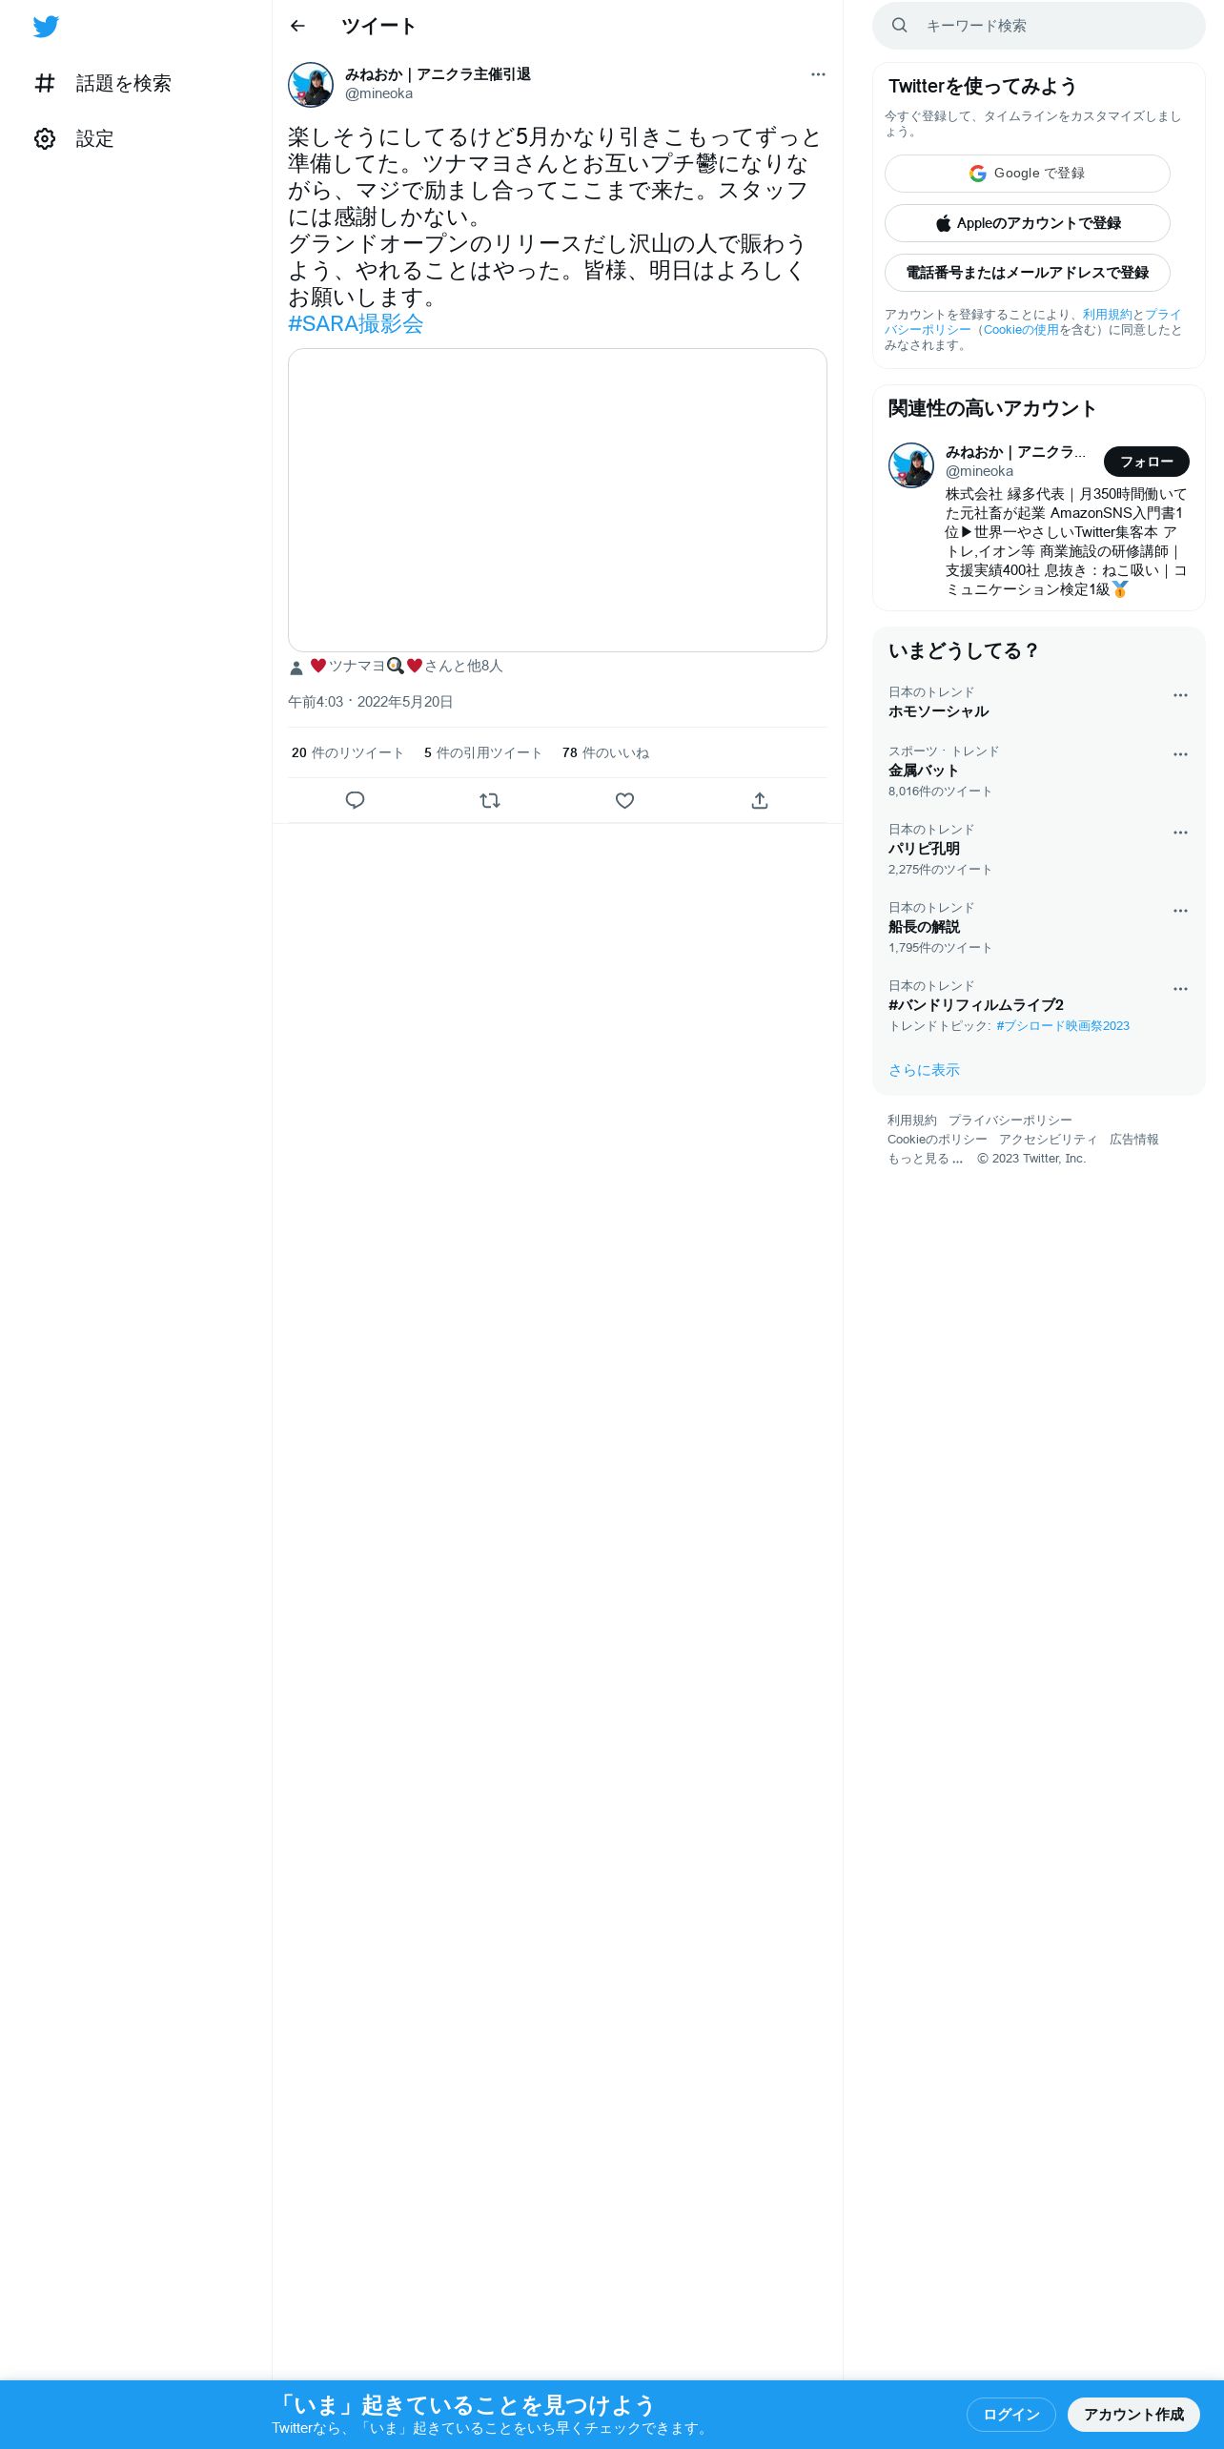
Task: Sign up with Appleのアカウントで登録
Action: [1028, 223]
